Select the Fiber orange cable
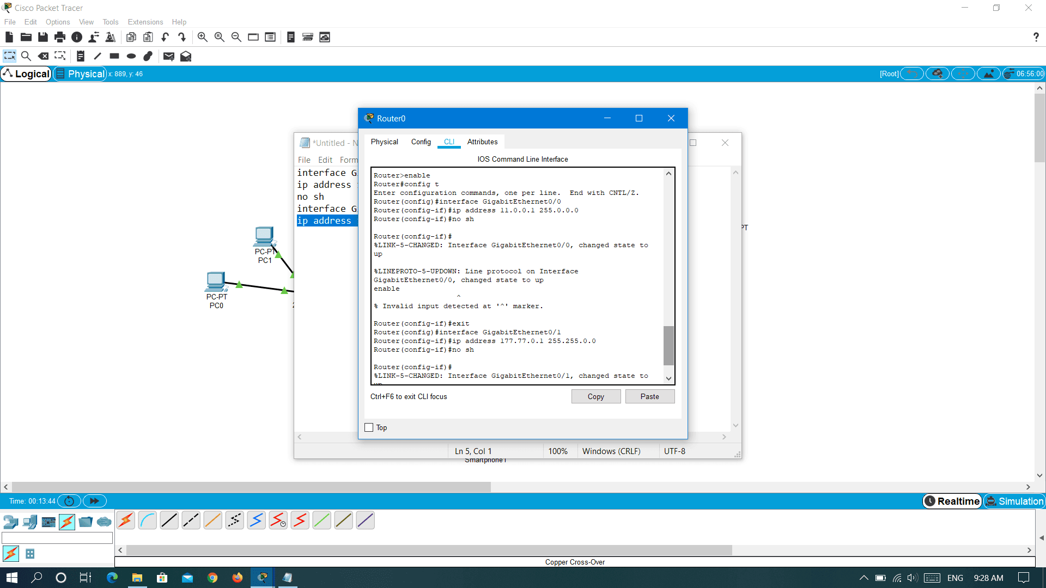This screenshot has height=588, width=1046. (x=213, y=520)
